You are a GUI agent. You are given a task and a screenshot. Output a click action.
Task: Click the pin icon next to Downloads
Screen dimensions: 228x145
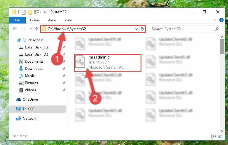click(64, 69)
